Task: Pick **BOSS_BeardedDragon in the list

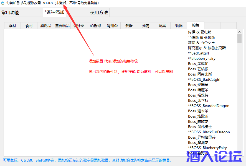Action: [x=209, y=106]
